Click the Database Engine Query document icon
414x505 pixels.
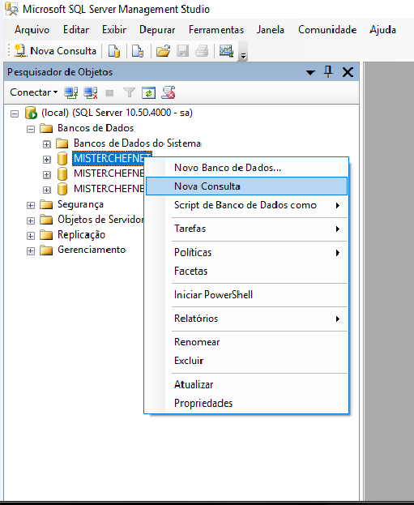coord(114,51)
